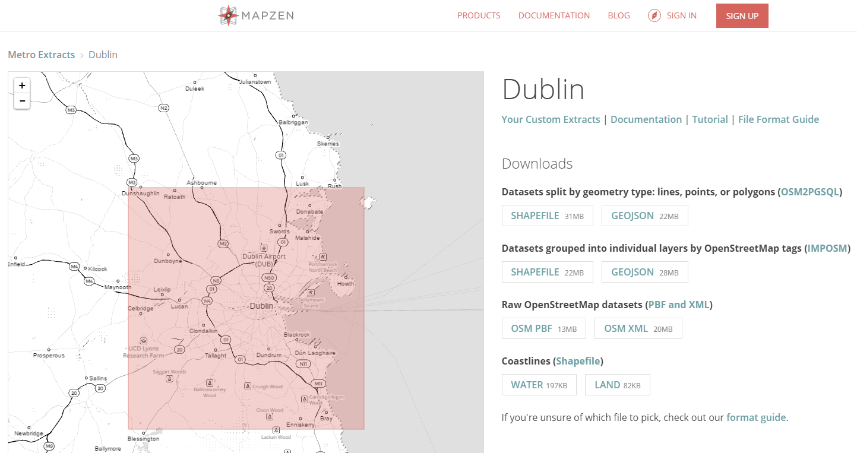Go to the Blog page
857x453 pixels.
pos(619,15)
